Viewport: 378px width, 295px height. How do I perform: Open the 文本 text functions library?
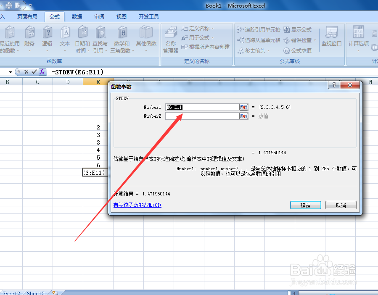[64, 40]
